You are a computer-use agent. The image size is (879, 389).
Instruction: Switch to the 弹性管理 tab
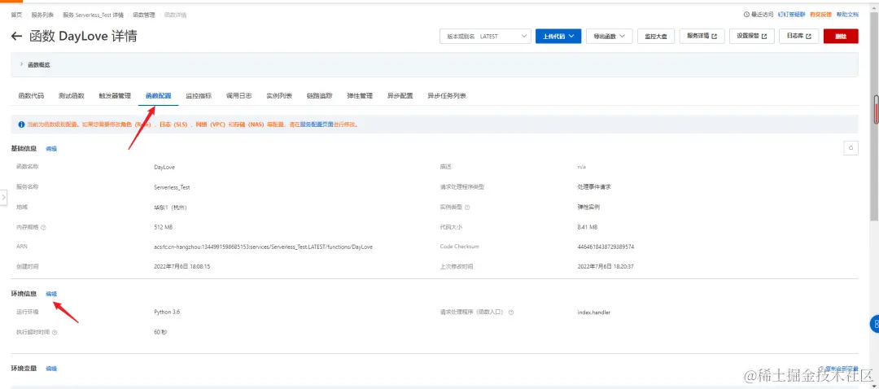360,96
